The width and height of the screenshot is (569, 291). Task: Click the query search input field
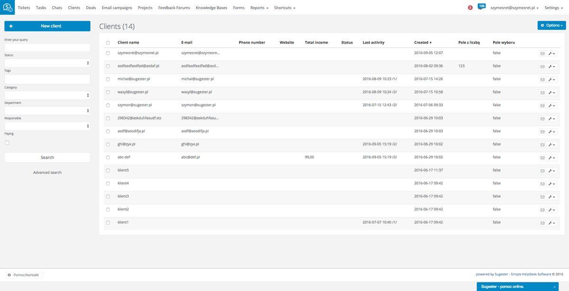click(47, 47)
